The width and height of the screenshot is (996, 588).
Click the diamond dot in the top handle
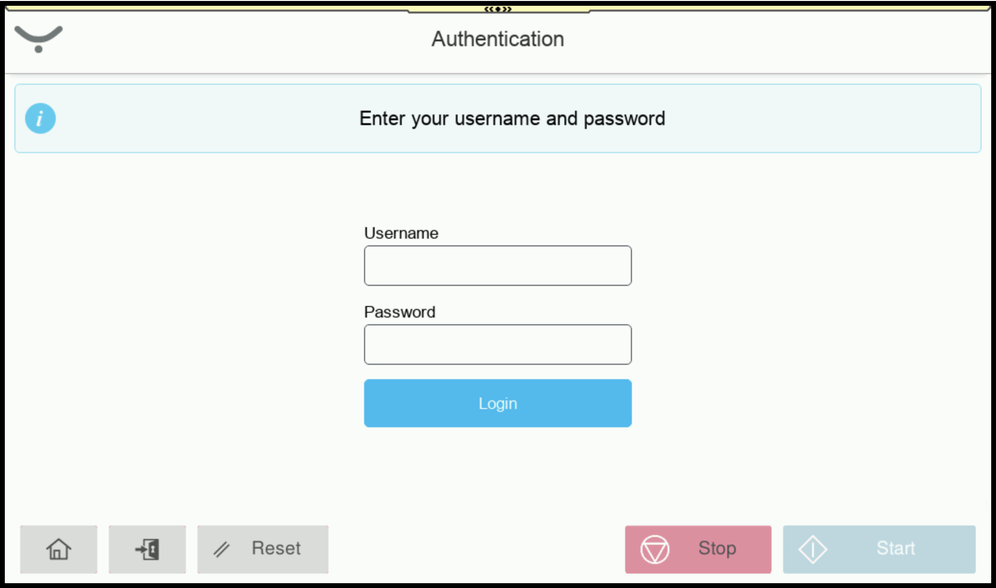click(x=498, y=9)
